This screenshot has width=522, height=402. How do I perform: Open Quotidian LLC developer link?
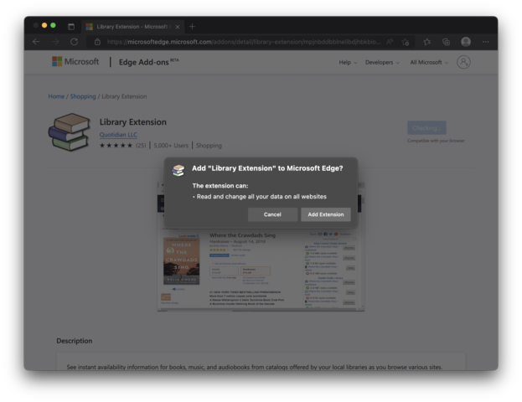tap(118, 135)
